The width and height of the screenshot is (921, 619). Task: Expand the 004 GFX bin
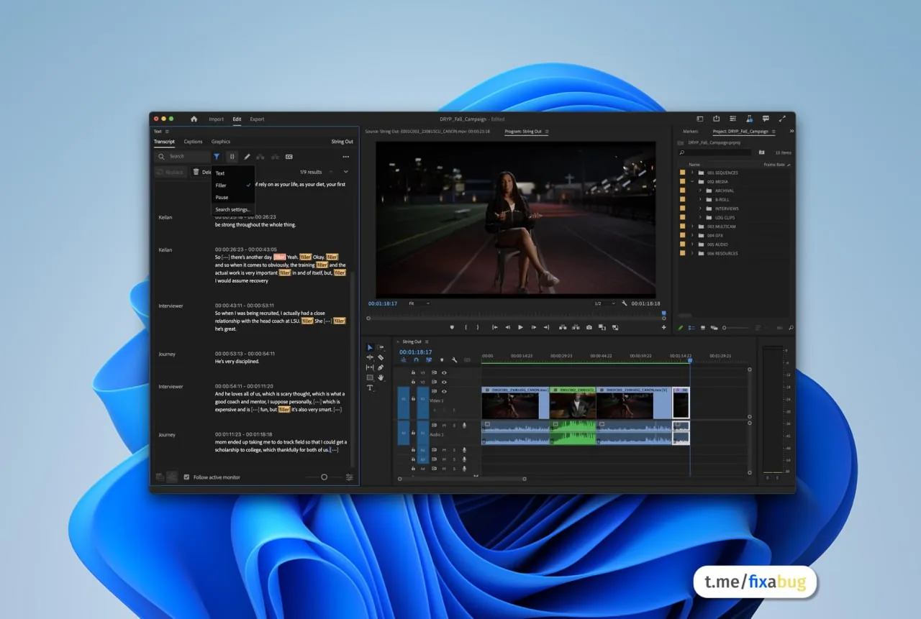coord(692,236)
